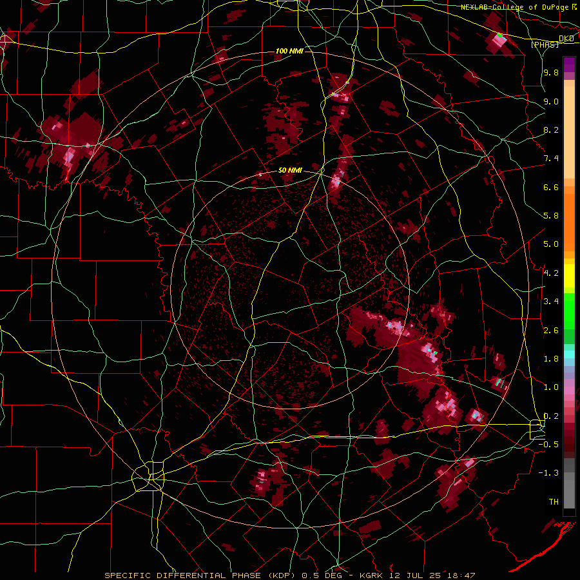Click the 3.4 value on the color scale

point(551,302)
